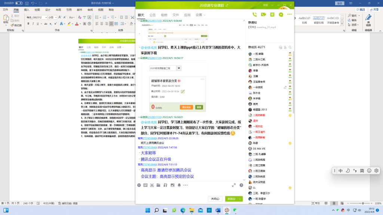Click the scissors screenshot tool
Viewport: 383px width, 215px height.
click(x=152, y=185)
